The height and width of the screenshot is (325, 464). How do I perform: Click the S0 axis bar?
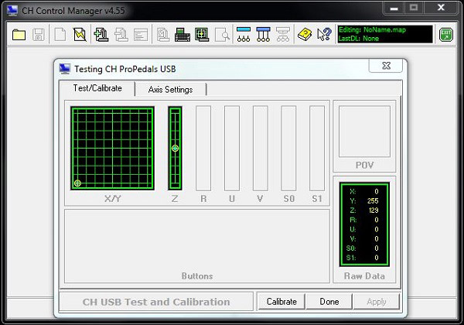[288, 149]
